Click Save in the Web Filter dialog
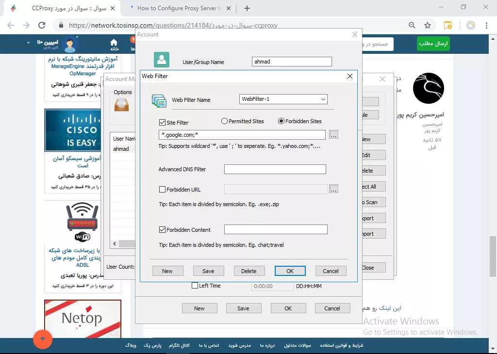 click(x=208, y=271)
